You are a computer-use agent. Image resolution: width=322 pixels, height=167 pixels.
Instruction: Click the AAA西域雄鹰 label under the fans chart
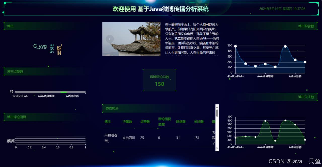(265, 76)
